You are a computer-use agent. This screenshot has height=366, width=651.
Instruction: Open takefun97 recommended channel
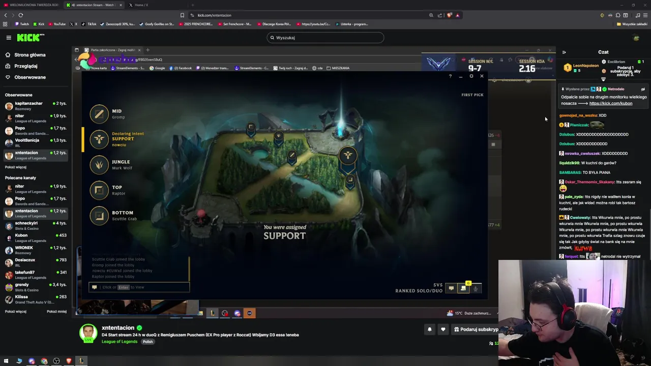tap(36, 275)
